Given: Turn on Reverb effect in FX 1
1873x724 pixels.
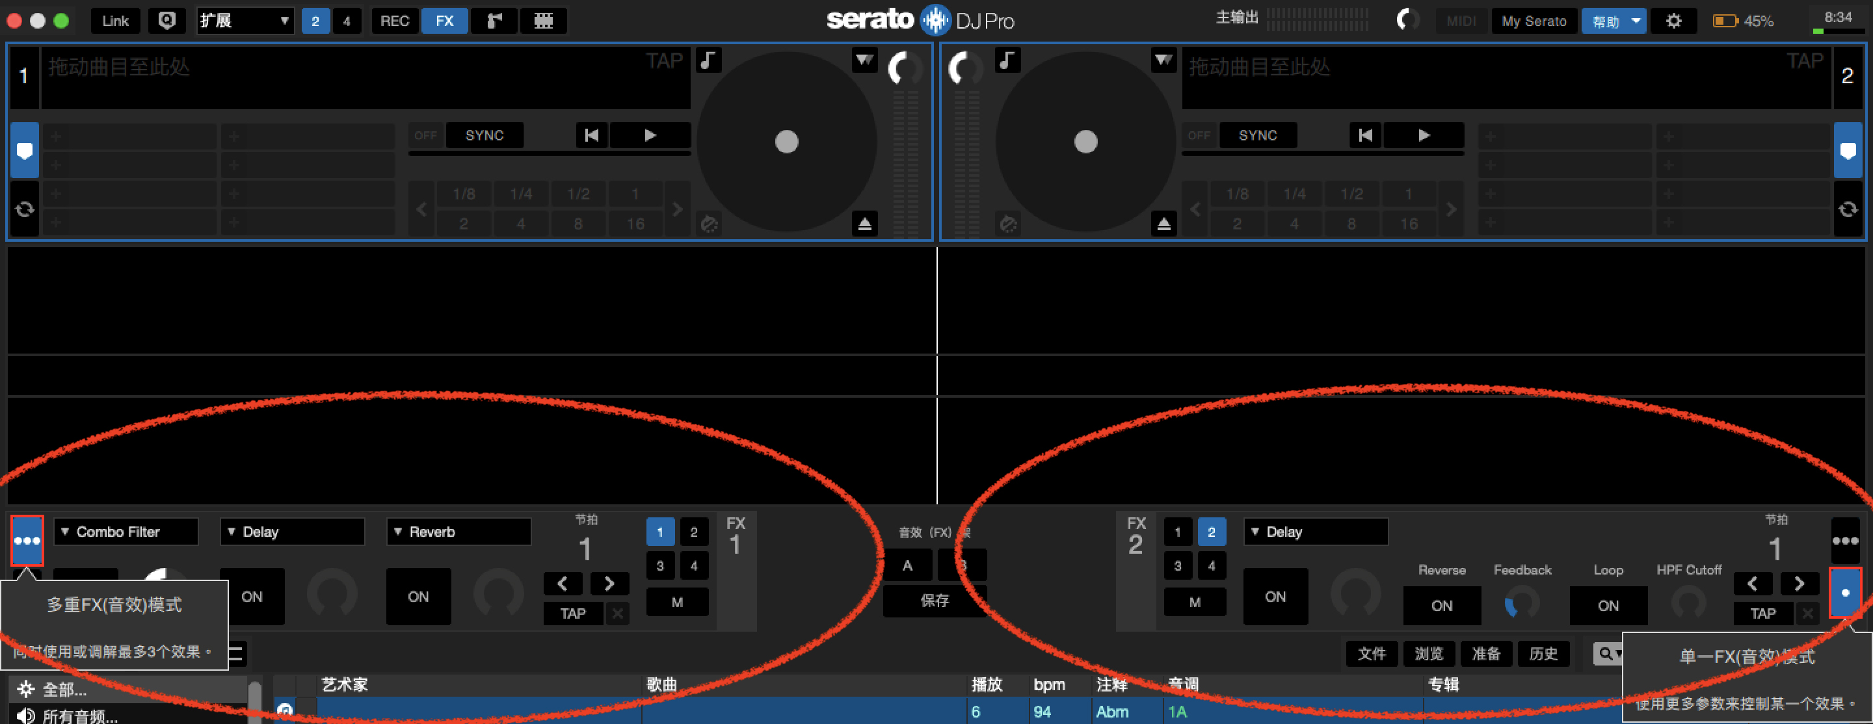Looking at the screenshot, I should [x=418, y=597].
